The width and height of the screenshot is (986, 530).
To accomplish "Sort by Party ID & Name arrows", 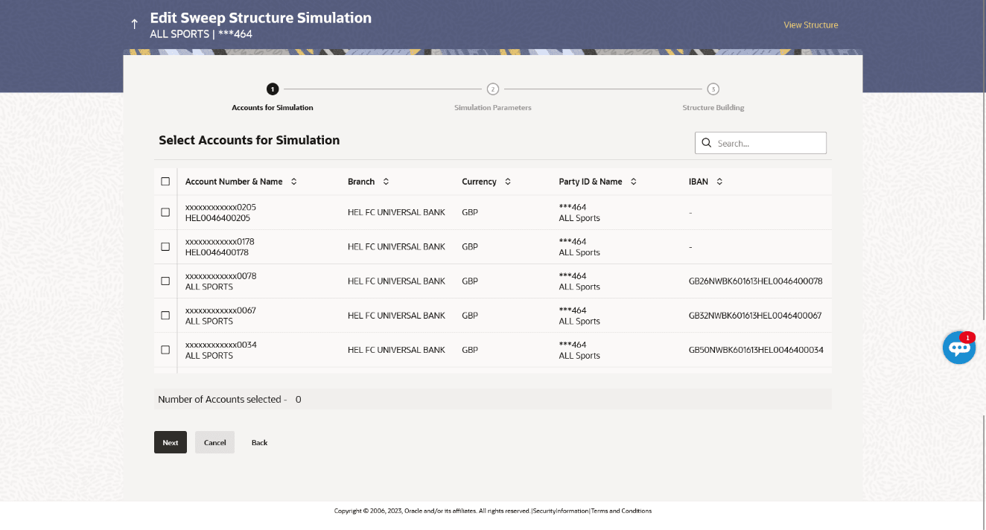I will click(634, 182).
